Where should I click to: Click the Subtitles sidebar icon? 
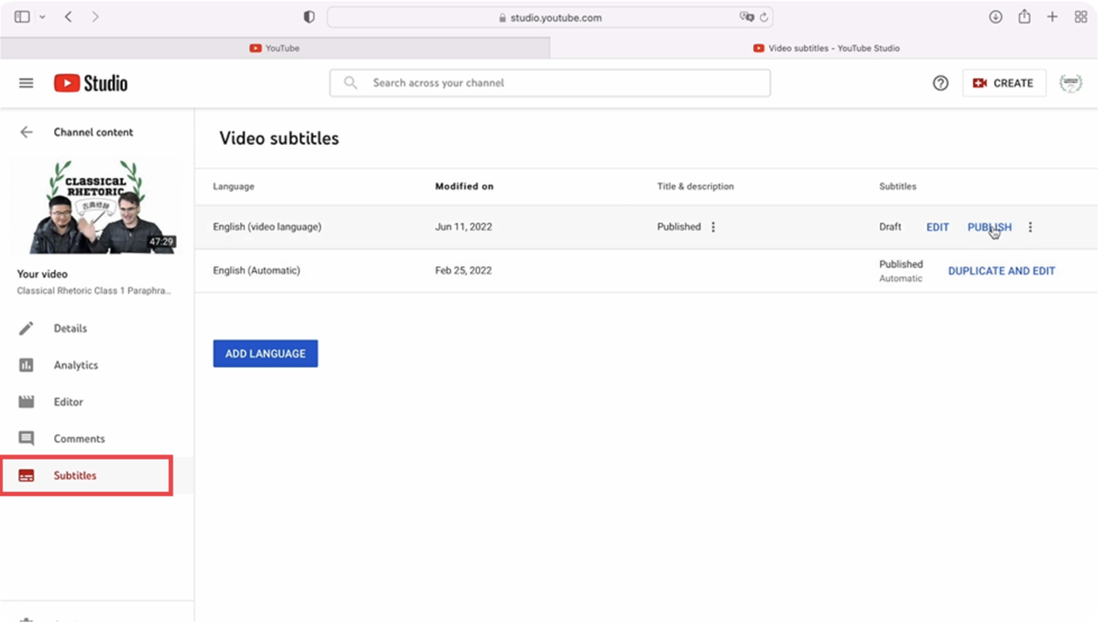click(27, 475)
